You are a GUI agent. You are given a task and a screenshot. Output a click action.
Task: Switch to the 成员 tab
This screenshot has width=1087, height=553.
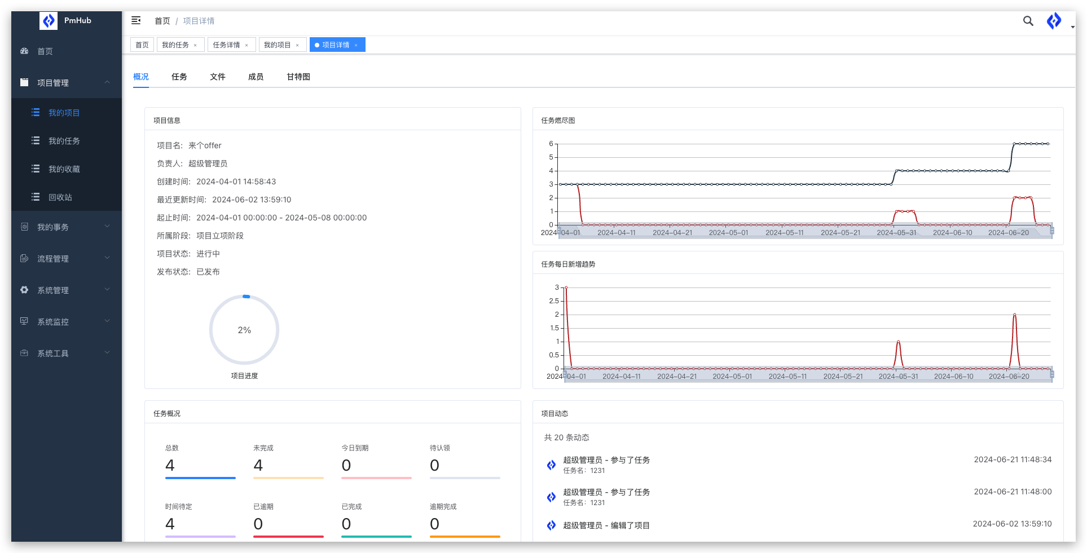click(x=256, y=77)
